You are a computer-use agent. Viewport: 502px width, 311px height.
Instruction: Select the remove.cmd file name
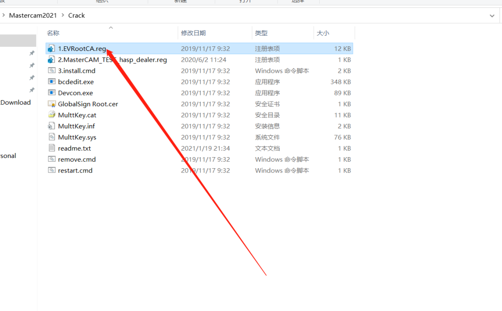[x=77, y=159]
